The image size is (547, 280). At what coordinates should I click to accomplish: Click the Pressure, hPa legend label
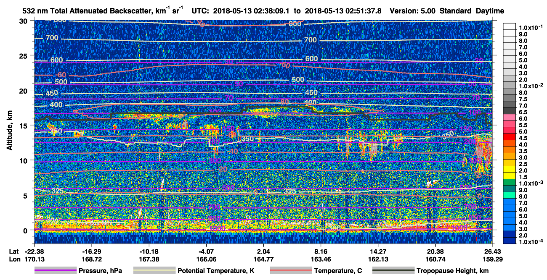tap(100, 271)
